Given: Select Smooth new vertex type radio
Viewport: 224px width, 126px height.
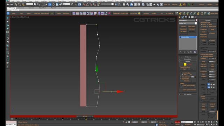Looking at the screenshot, I should coord(201,27).
